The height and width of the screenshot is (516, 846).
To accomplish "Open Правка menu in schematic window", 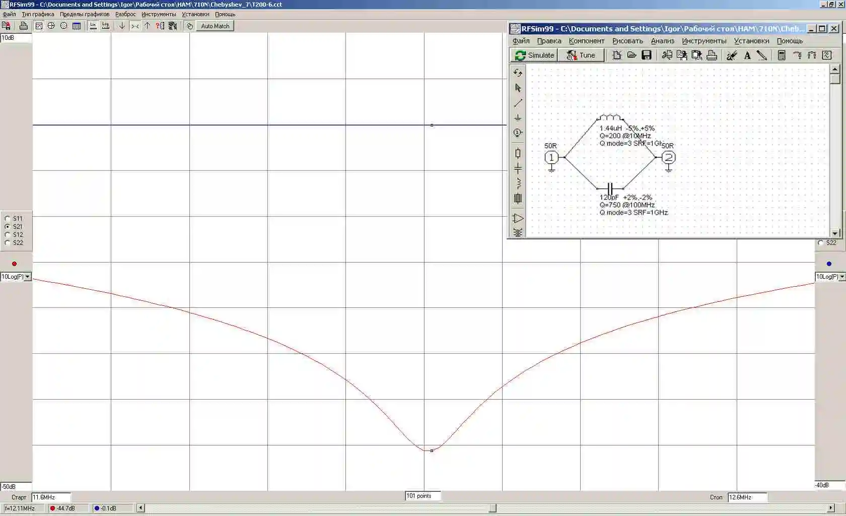I will (549, 41).
